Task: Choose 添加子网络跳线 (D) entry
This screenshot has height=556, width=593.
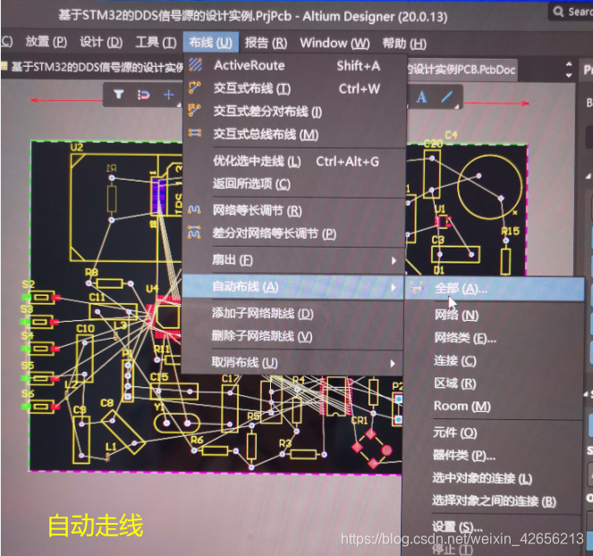Action: point(293,314)
